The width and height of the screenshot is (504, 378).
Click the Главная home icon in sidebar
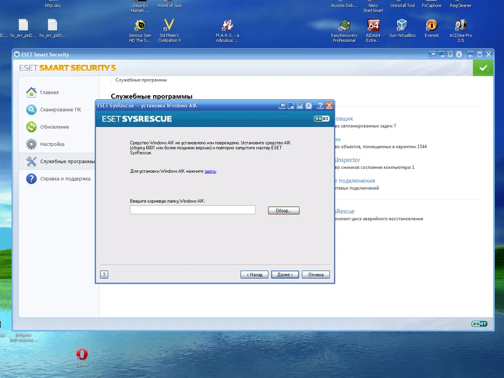coord(32,92)
